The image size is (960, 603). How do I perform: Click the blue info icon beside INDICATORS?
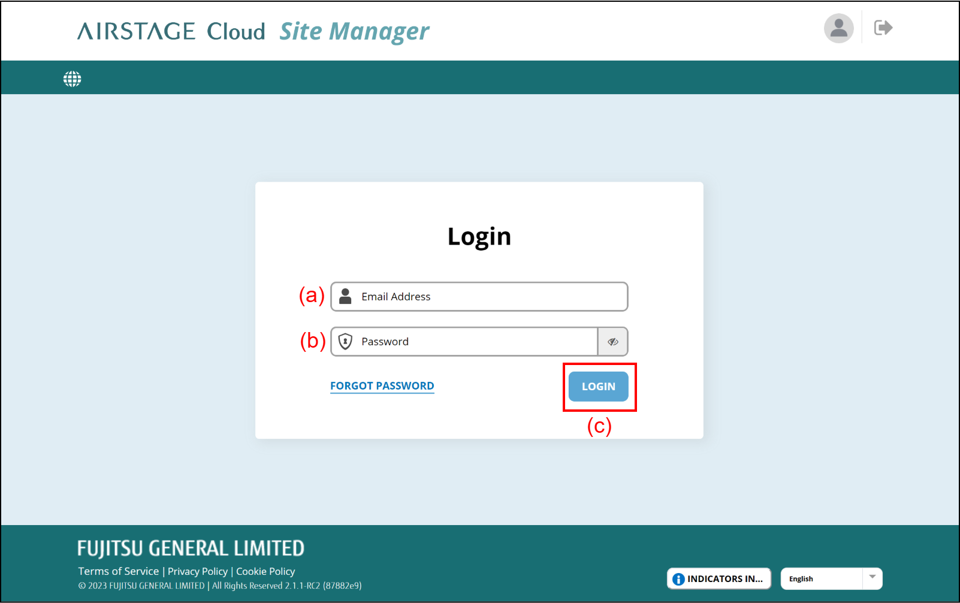[678, 579]
